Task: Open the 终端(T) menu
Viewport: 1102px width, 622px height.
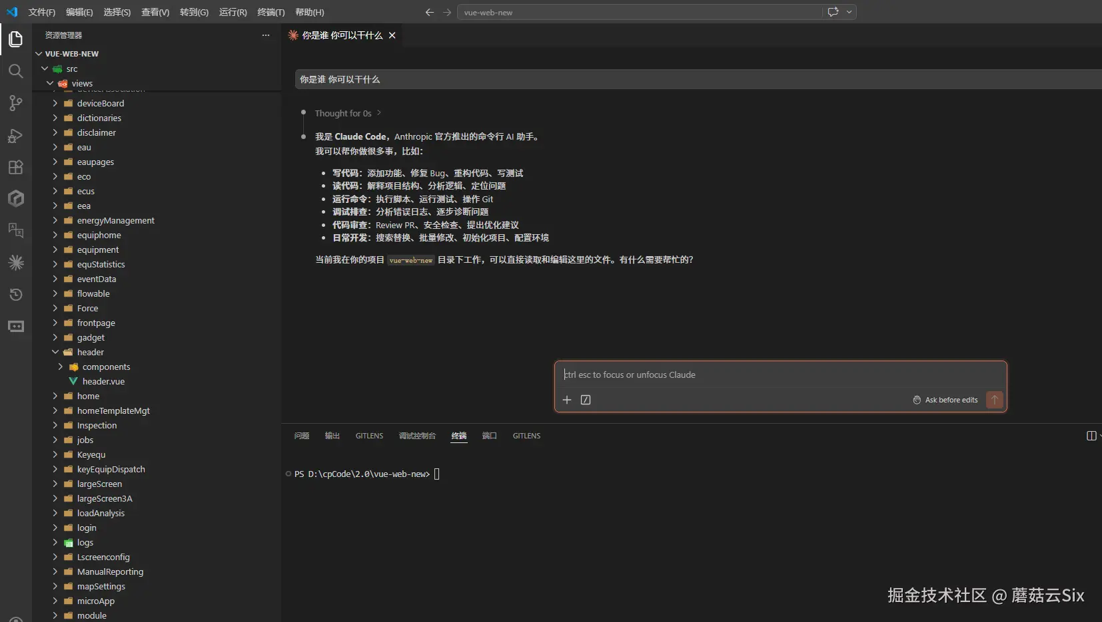Action: [x=271, y=12]
